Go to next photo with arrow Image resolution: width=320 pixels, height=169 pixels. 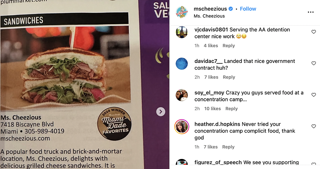click(161, 112)
